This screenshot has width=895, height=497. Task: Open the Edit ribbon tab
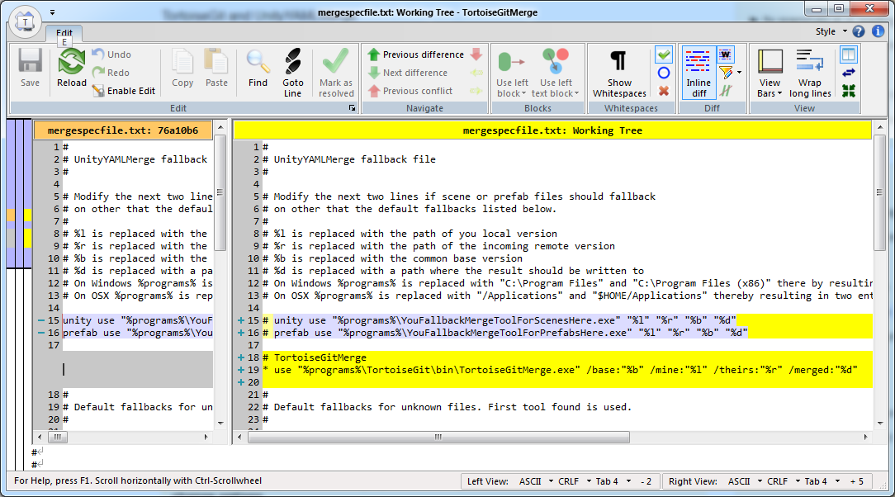[x=64, y=33]
